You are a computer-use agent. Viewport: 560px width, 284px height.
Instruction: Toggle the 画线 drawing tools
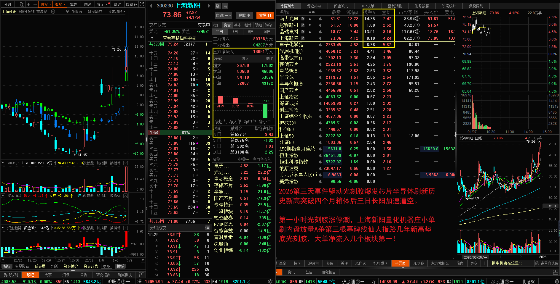click(x=87, y=4)
